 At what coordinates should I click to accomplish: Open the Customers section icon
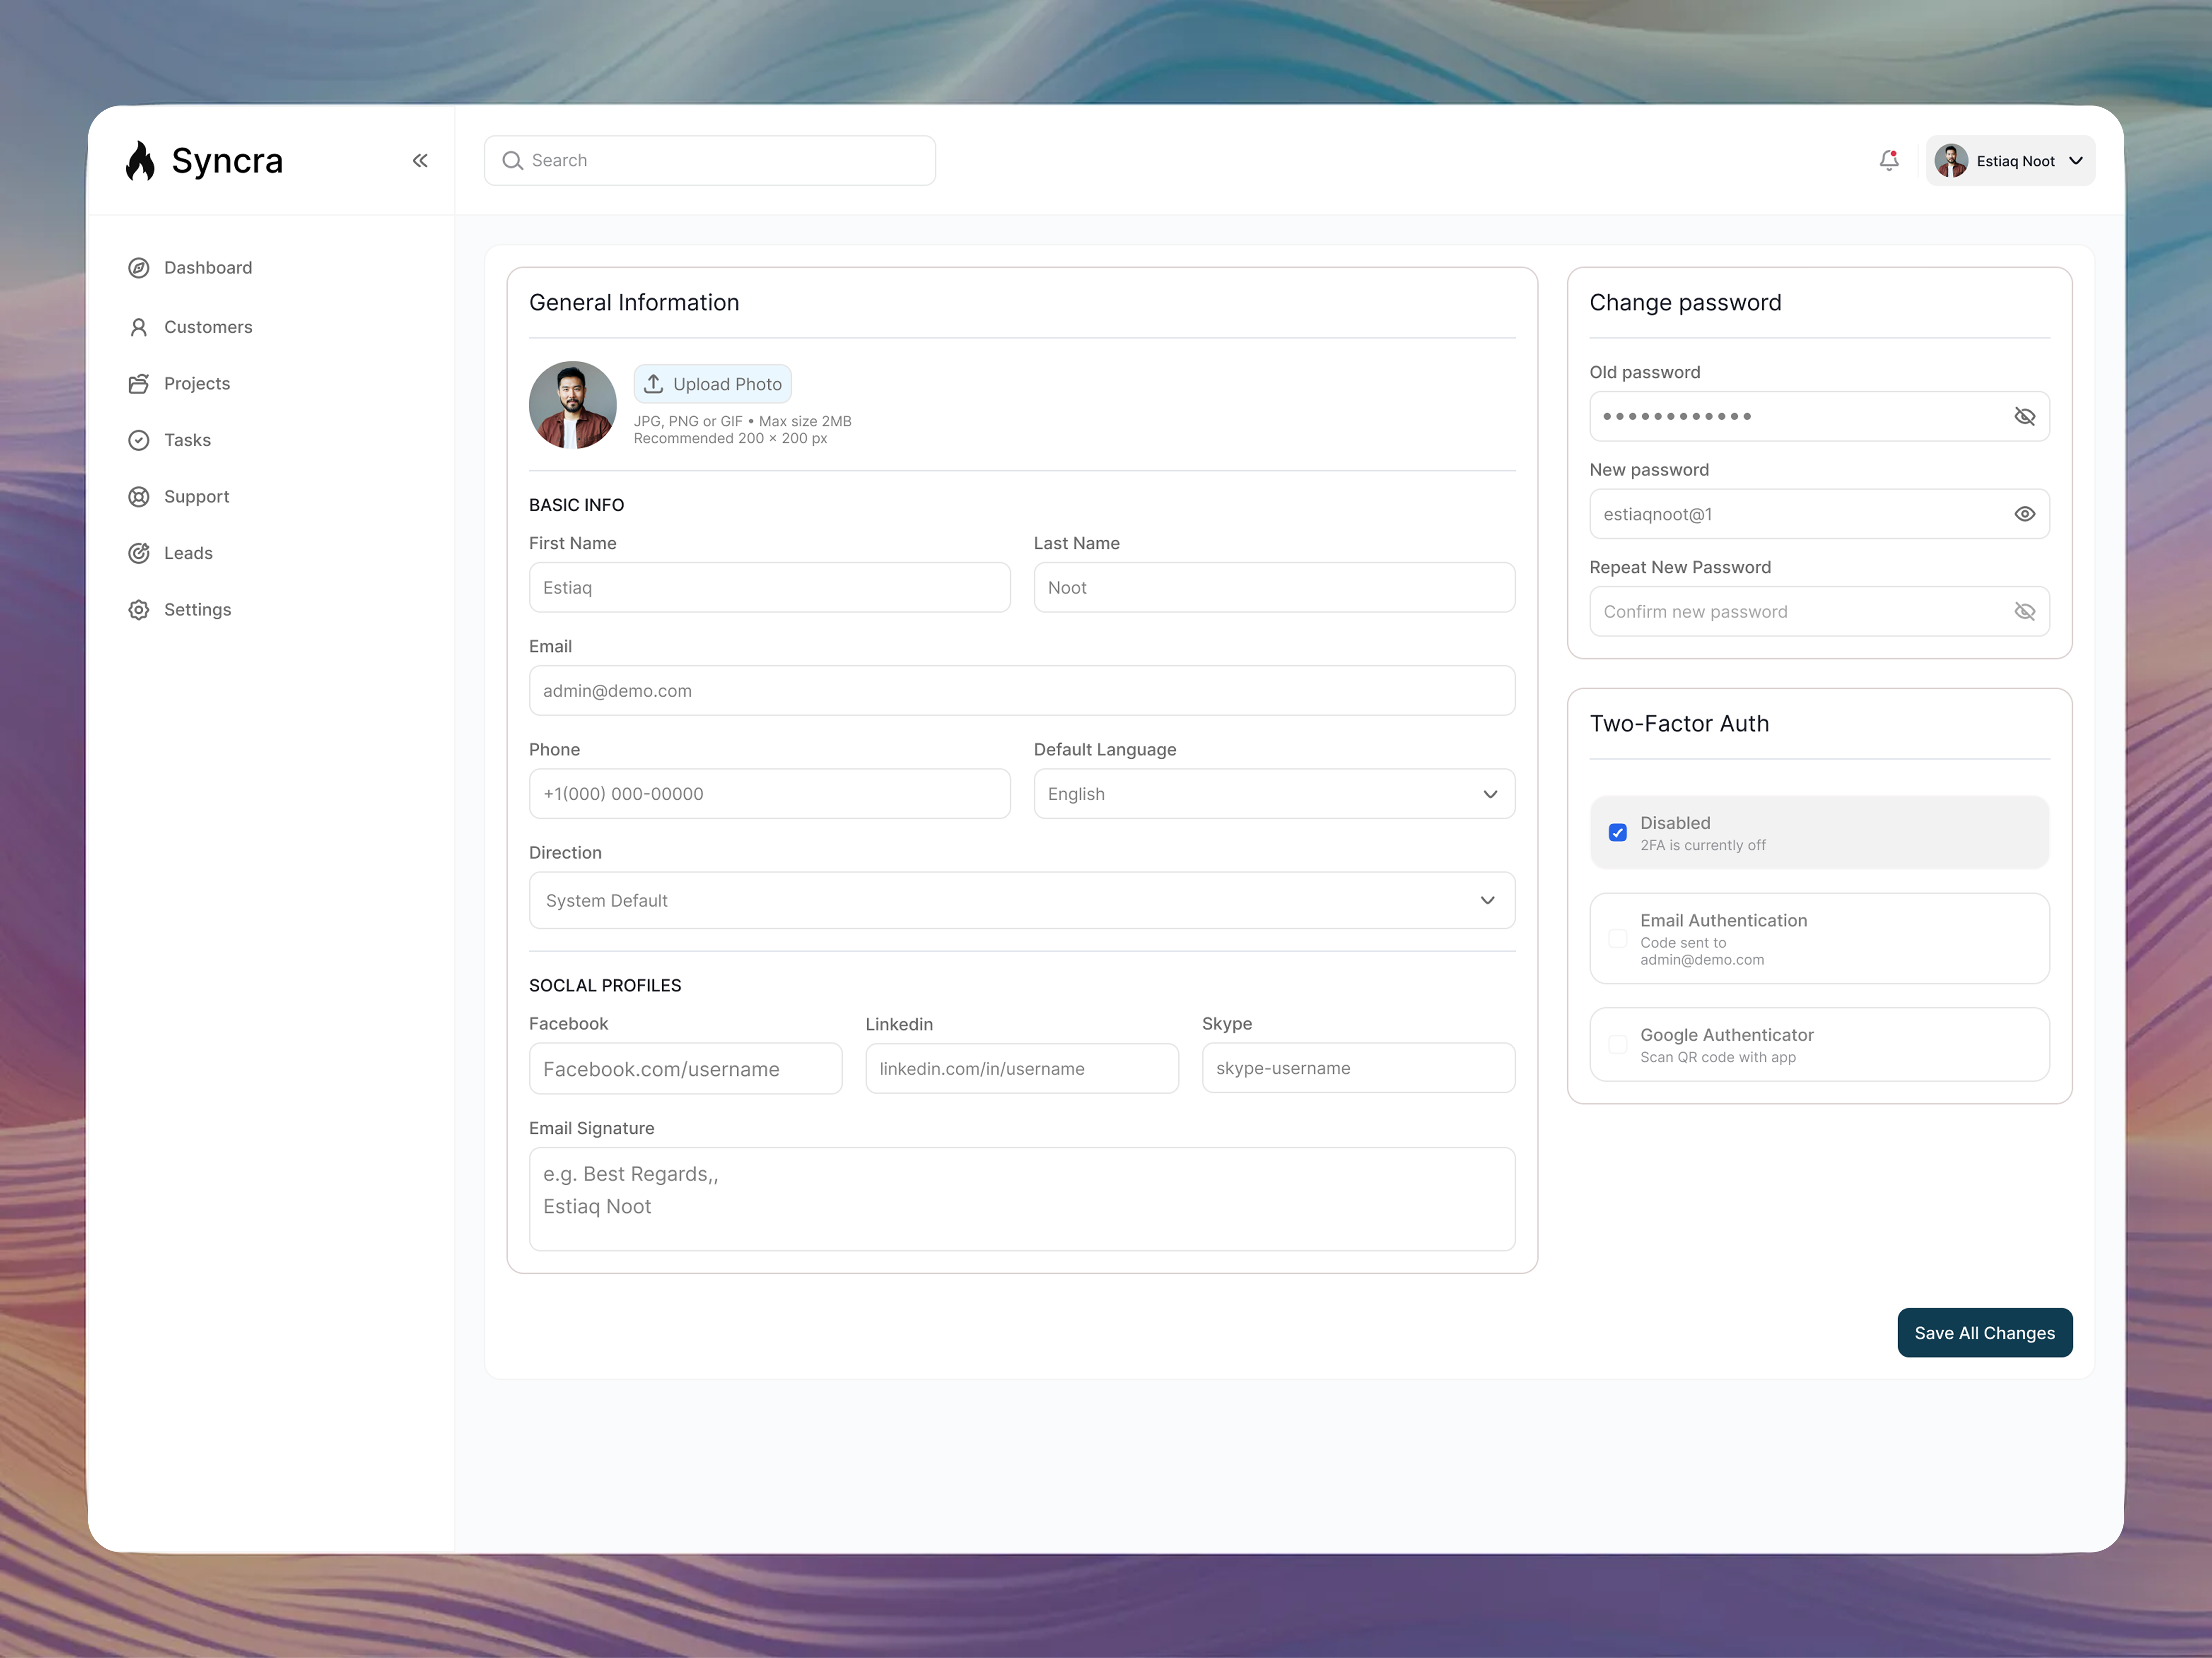coord(139,326)
